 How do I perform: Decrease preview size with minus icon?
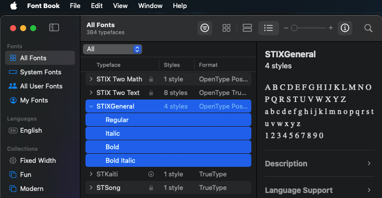coord(286,28)
